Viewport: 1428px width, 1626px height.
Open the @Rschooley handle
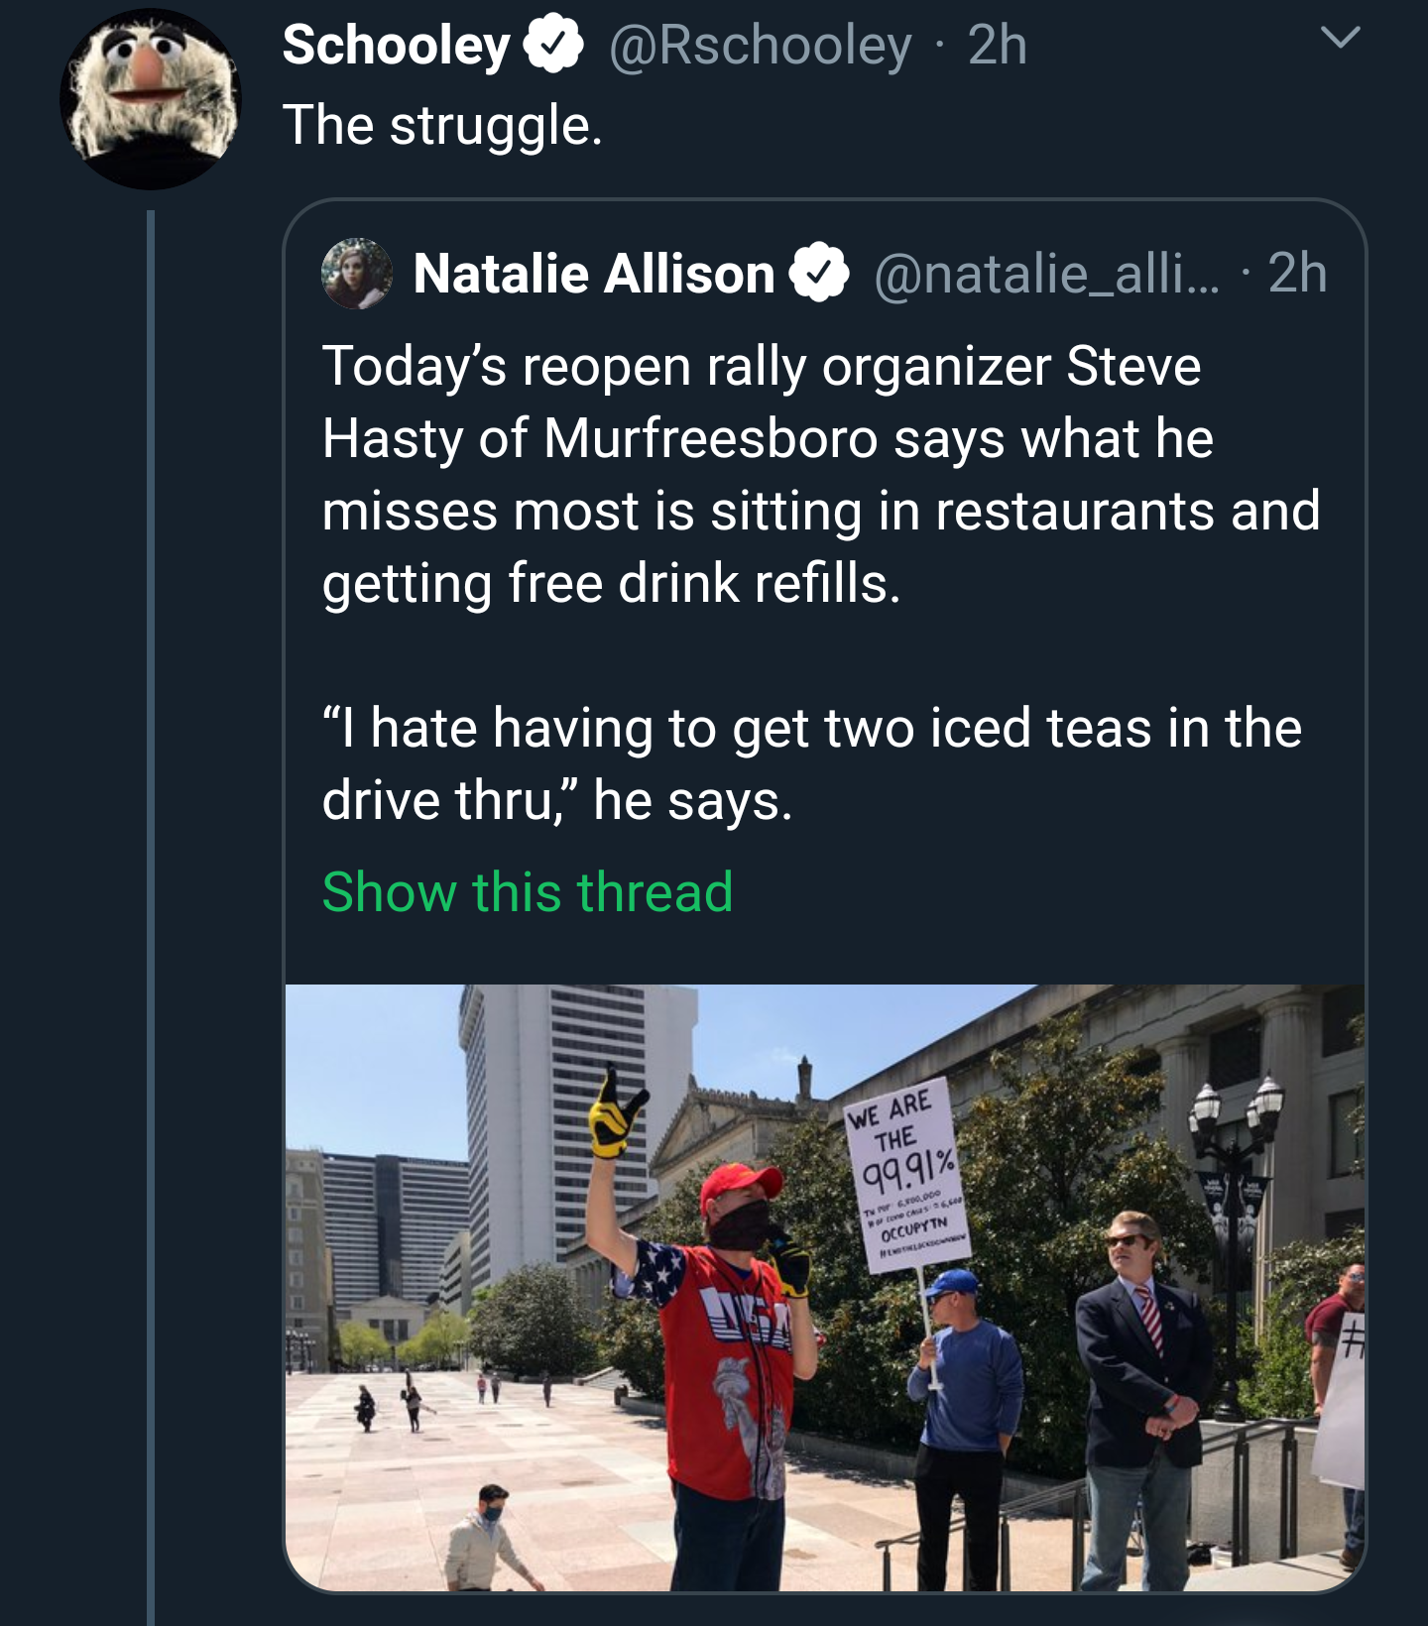point(760,46)
